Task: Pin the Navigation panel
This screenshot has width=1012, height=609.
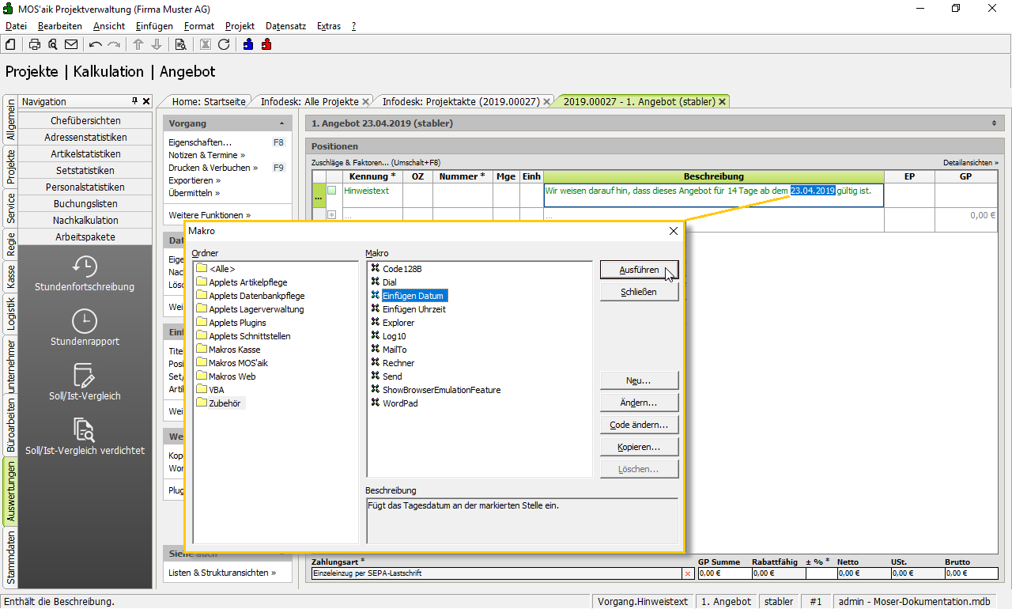Action: point(135,101)
